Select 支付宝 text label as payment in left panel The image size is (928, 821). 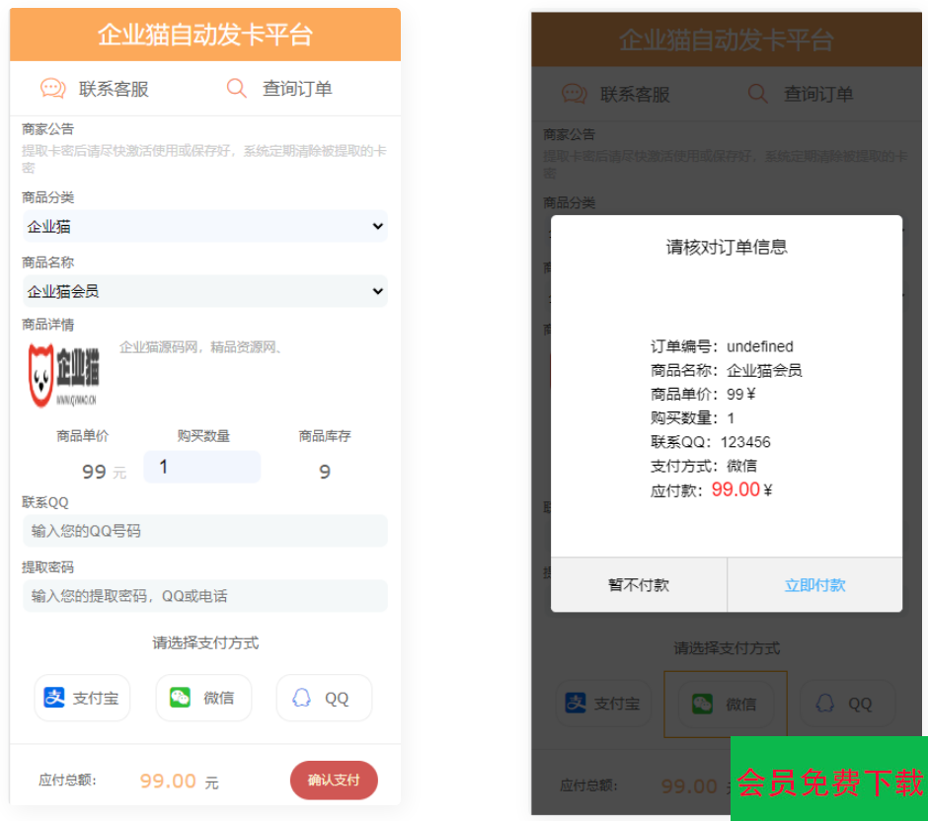(x=96, y=699)
